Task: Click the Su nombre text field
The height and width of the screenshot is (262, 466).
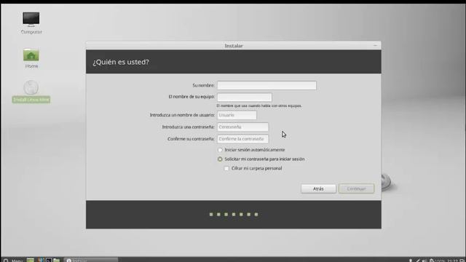Action: [266, 85]
